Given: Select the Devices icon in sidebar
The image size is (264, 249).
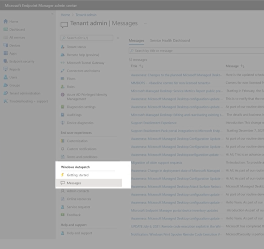Looking at the screenshot, I should click(x=5, y=46).
